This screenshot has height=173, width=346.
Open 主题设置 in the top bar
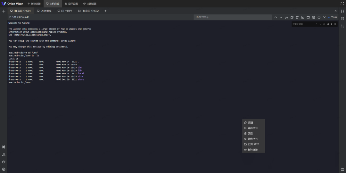point(90,4)
